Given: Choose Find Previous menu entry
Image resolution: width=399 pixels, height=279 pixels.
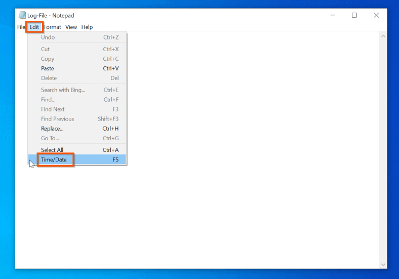Looking at the screenshot, I should pos(77,119).
